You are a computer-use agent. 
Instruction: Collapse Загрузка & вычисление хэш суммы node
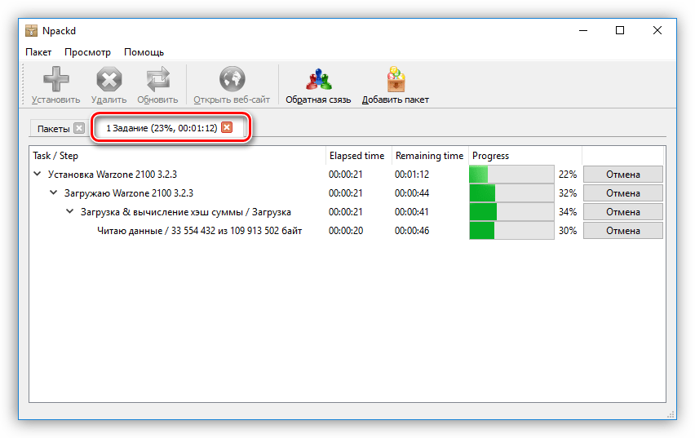[x=70, y=212]
